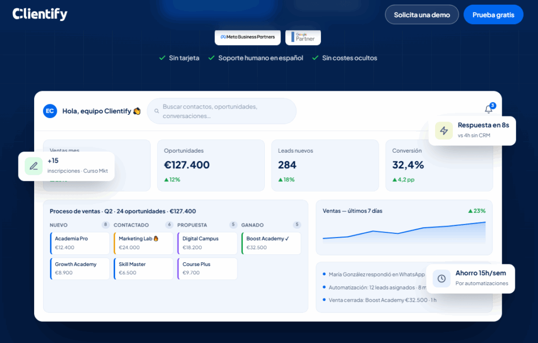The width and height of the screenshot is (538, 343).
Task: Select the CONTACTADO column header
Action: (x=131, y=225)
